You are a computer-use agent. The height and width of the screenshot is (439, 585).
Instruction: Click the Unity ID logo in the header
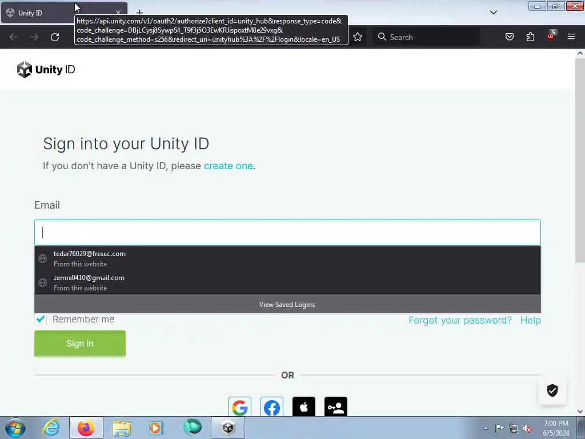46,70
